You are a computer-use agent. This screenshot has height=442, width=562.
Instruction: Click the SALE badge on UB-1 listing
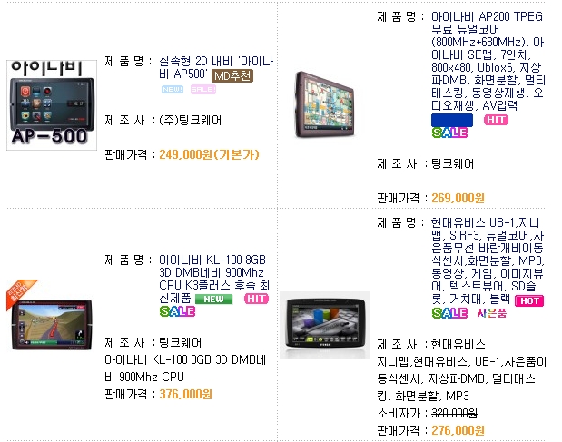[x=449, y=313]
